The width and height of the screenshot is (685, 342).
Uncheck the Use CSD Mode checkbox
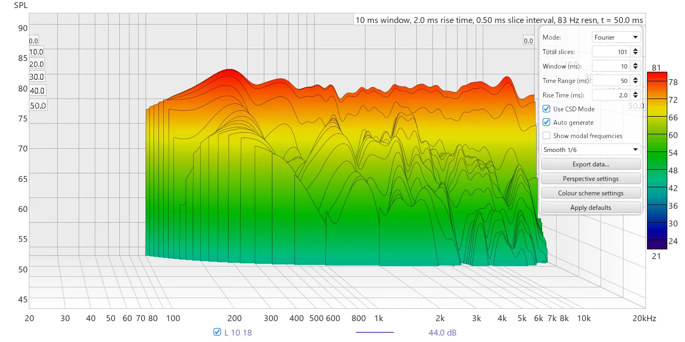[546, 109]
